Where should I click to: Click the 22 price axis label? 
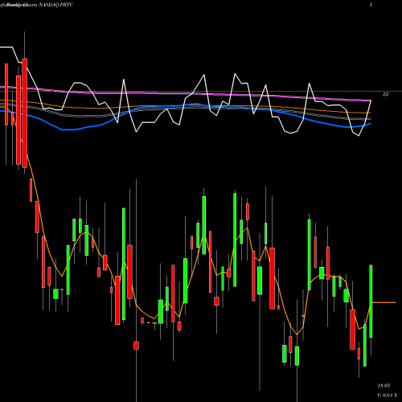pos(385,94)
